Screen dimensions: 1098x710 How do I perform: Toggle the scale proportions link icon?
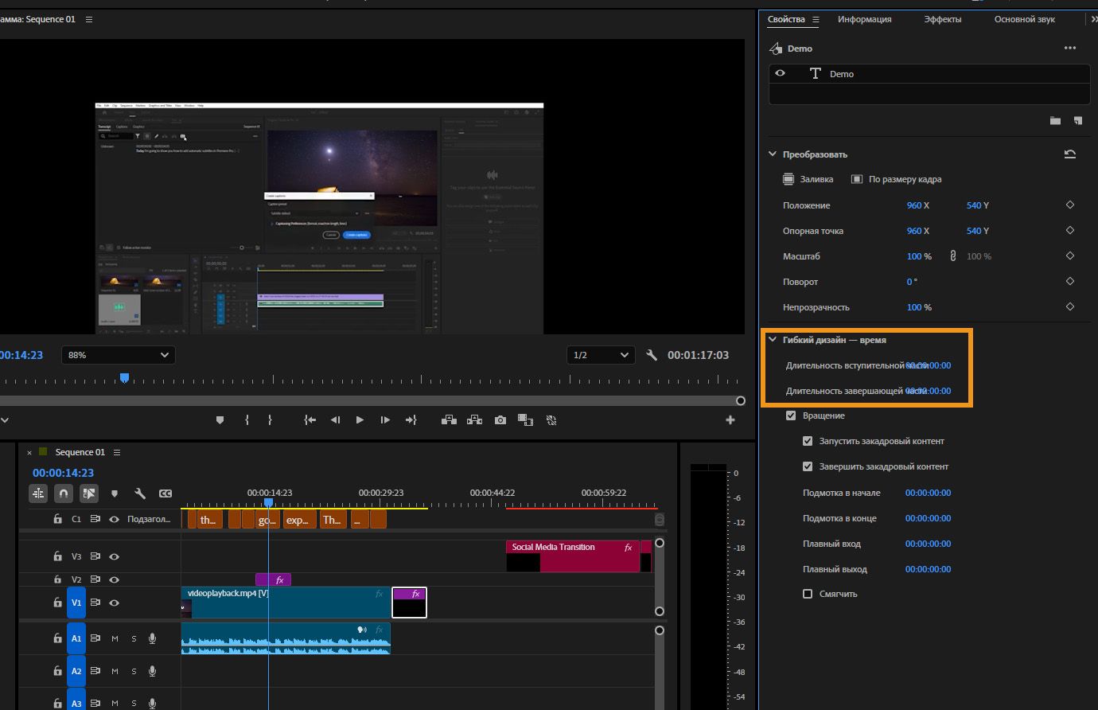(952, 256)
